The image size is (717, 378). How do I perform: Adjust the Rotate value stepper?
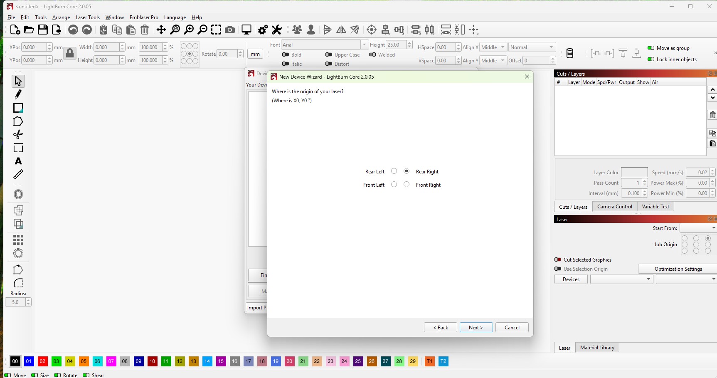pos(240,54)
